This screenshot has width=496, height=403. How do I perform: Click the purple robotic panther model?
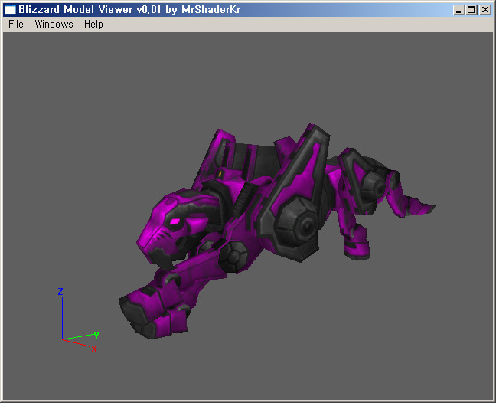276,231
